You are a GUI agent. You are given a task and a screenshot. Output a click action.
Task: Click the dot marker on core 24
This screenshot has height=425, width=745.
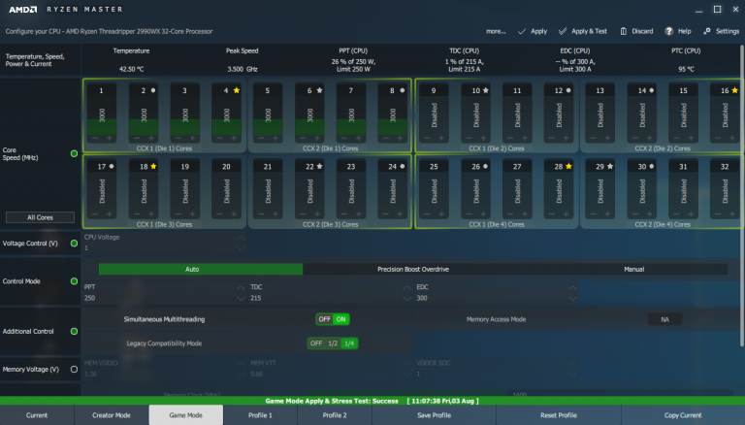click(x=403, y=166)
